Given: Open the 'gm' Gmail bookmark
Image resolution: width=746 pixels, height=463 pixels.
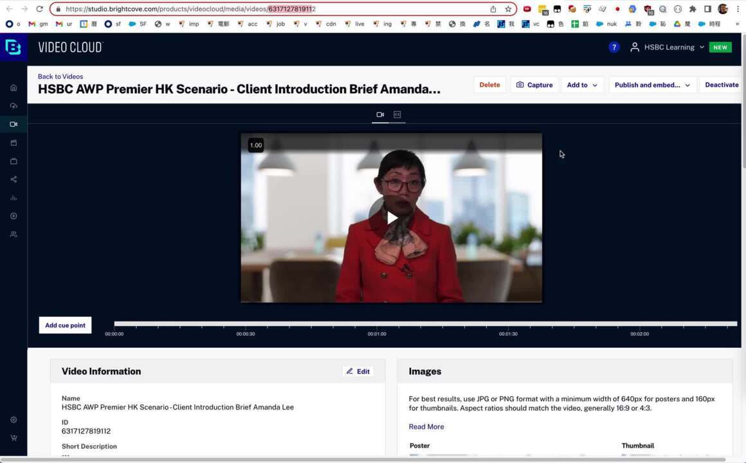Looking at the screenshot, I should coord(38,24).
